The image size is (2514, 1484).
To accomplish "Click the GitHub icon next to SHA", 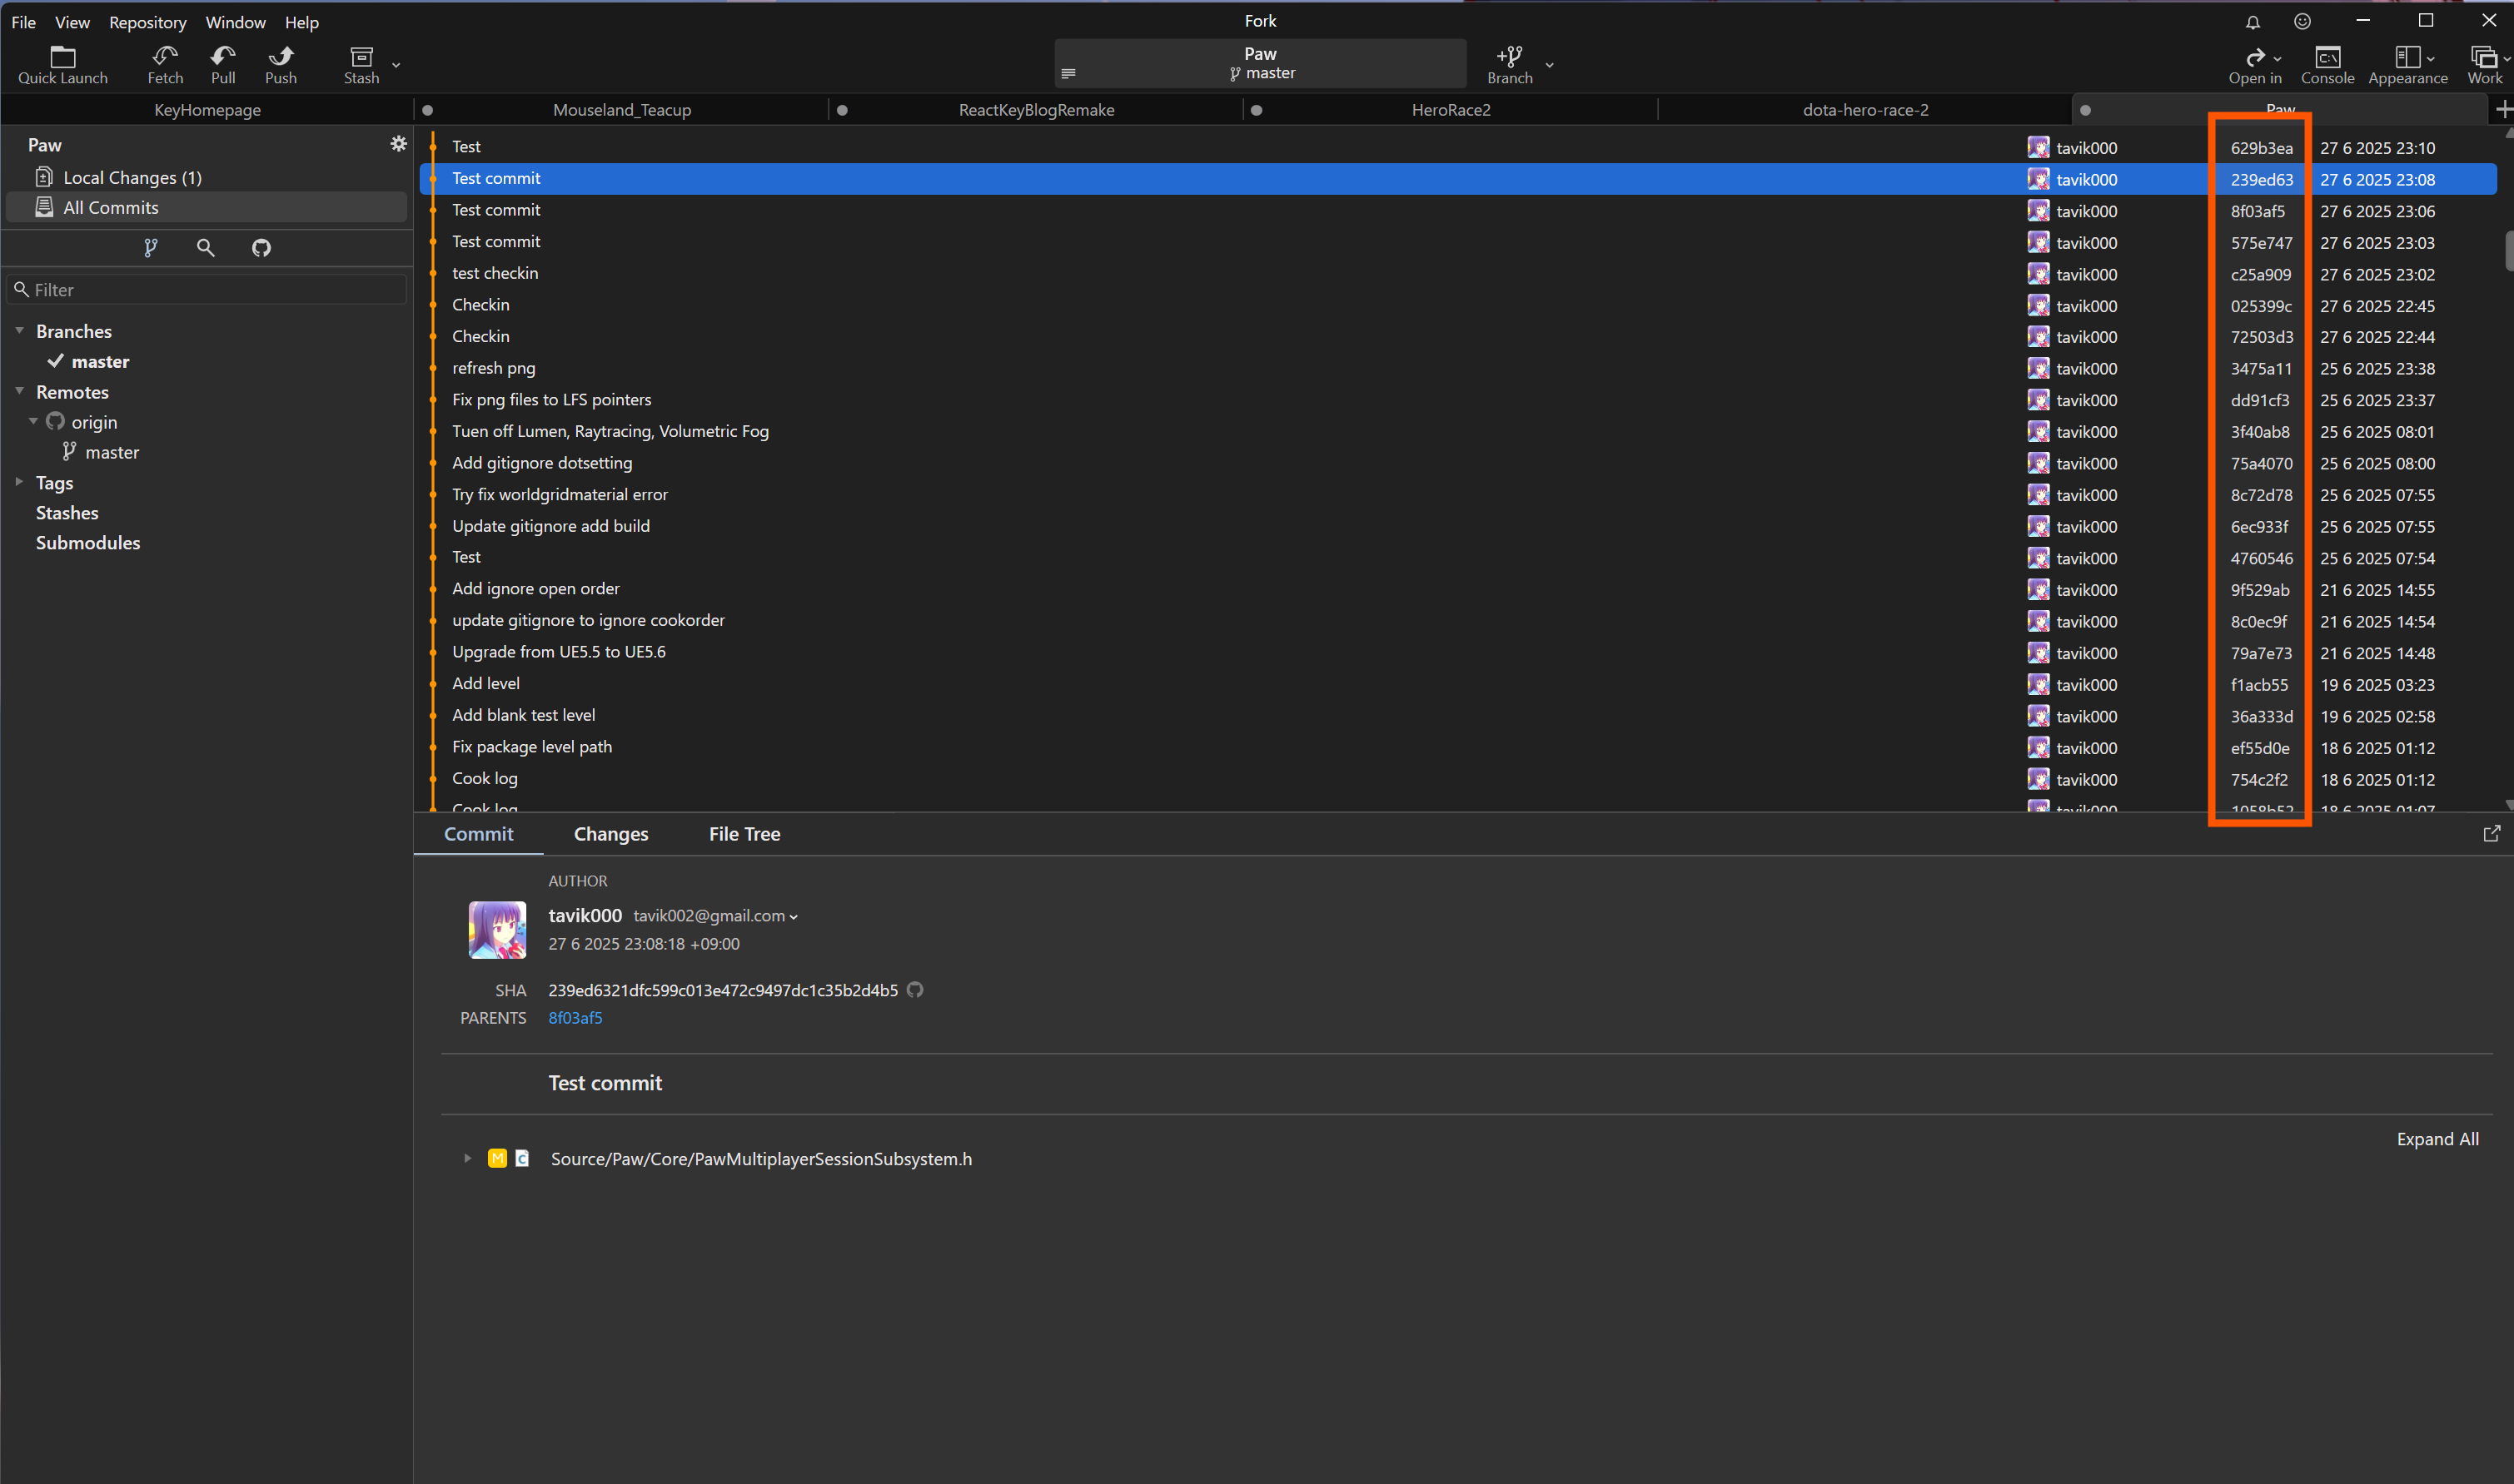I will (x=914, y=990).
